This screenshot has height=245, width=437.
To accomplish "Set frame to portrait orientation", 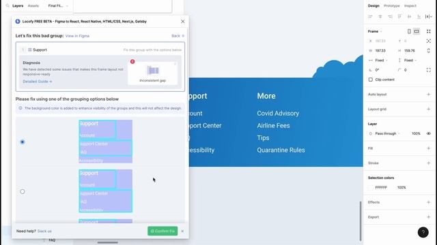I will (409, 31).
